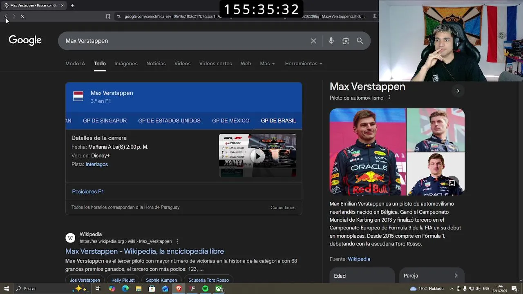Open the Xbox app on the taskbar
Screen dimensions: 523x294
click(x=219, y=289)
